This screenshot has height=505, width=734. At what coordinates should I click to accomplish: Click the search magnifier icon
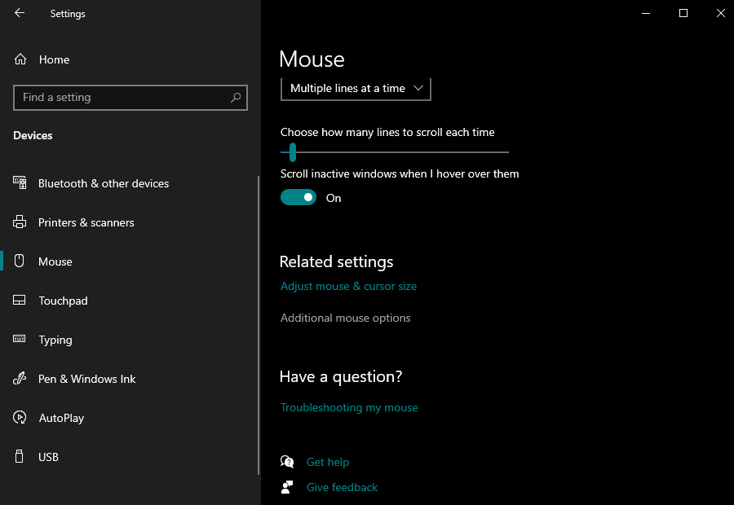pyautogui.click(x=236, y=98)
